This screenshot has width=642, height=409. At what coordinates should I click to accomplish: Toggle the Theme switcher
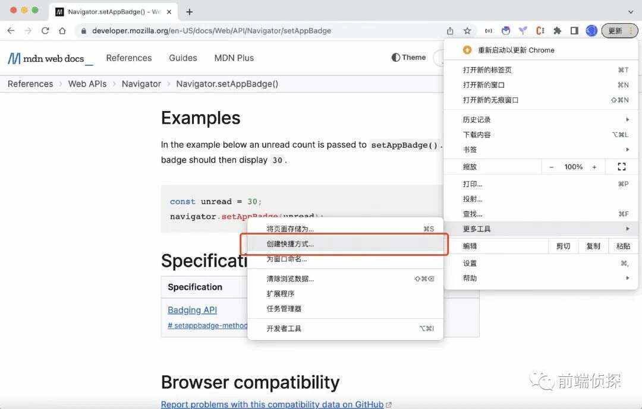[409, 58]
